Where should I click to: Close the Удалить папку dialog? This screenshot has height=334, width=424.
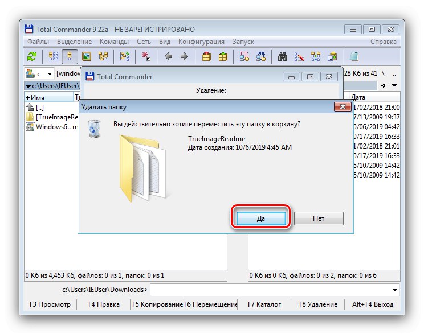point(343,106)
